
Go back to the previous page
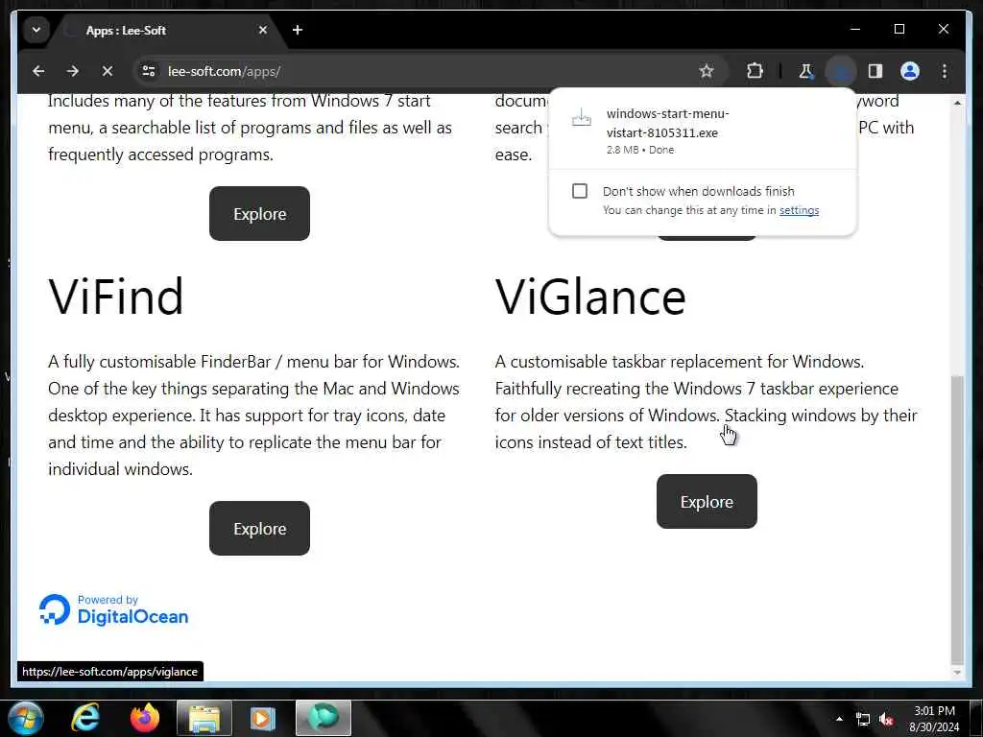(38, 71)
